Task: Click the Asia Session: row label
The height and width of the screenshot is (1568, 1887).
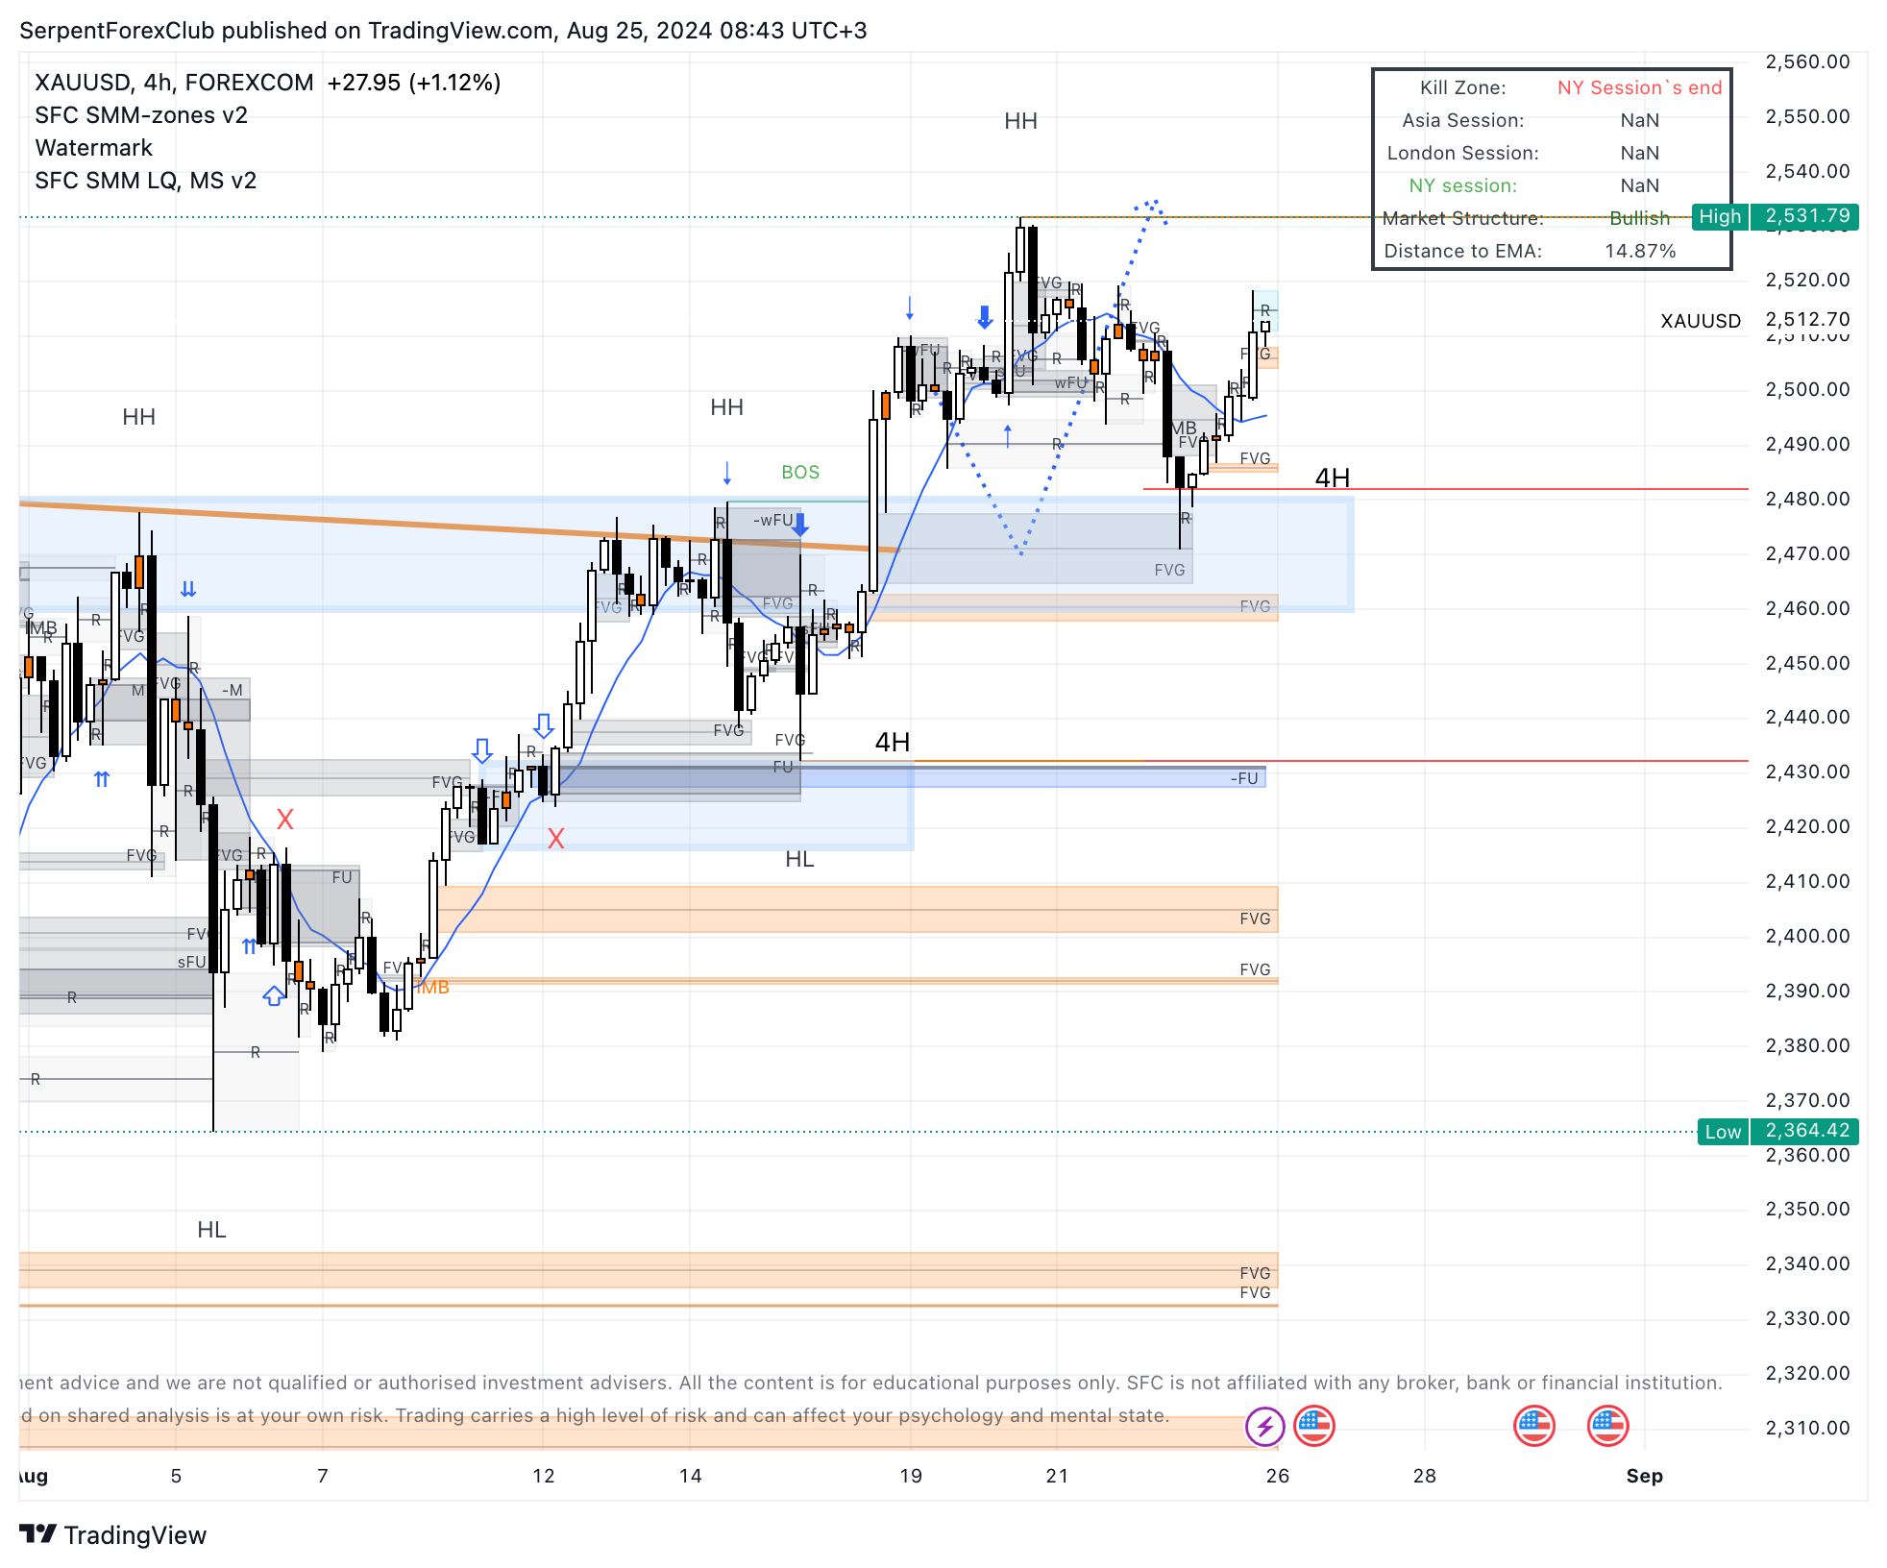Action: (x=1462, y=120)
